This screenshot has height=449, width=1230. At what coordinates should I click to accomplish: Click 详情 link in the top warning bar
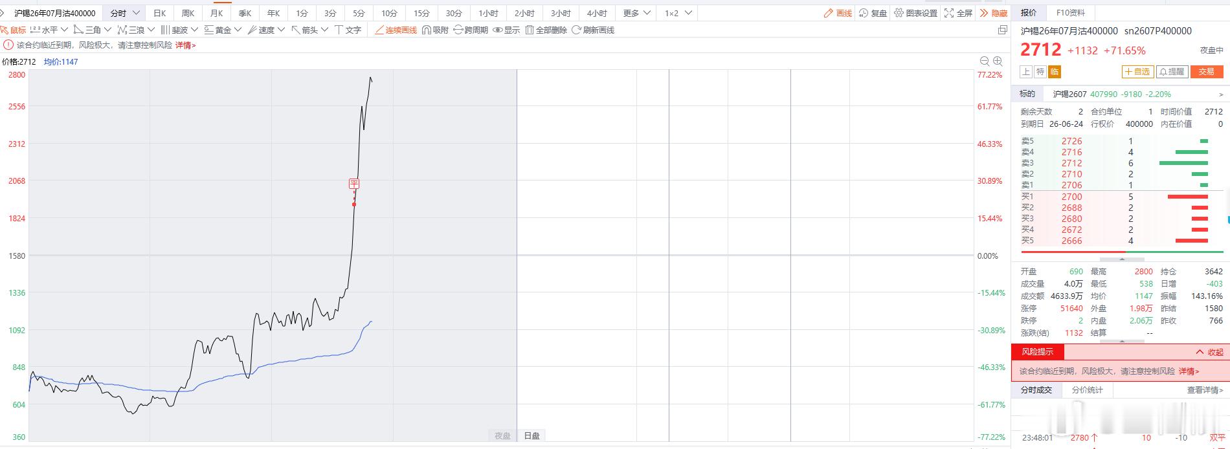[185, 45]
